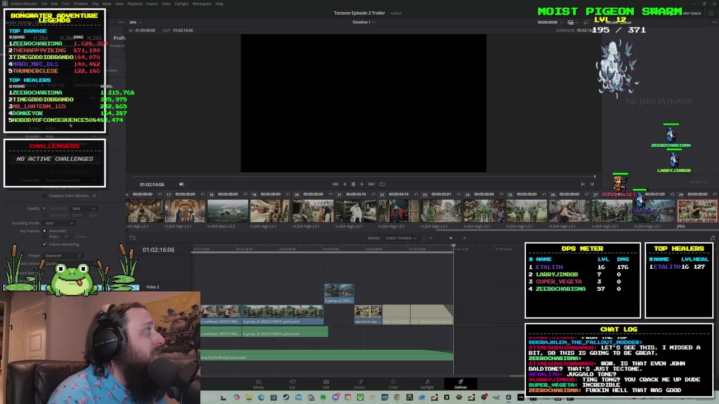This screenshot has width=719, height=404.
Task: Open Quality Best dropdown
Action: (x=84, y=208)
